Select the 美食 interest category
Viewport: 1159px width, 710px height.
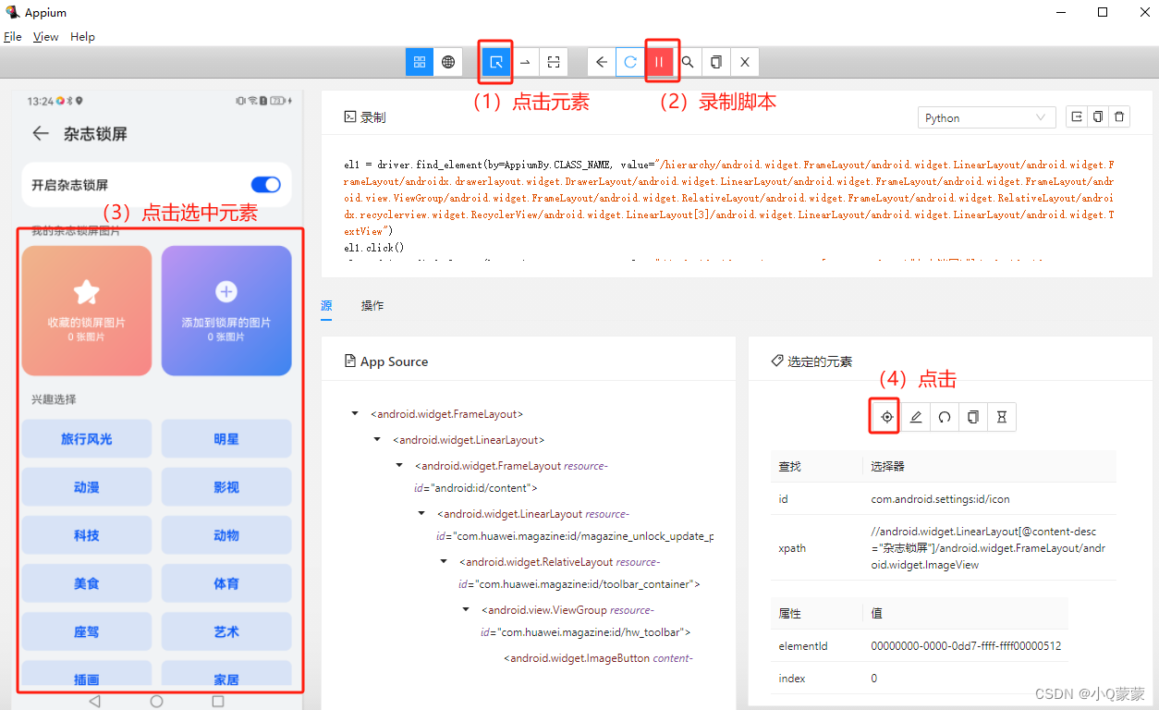[x=86, y=582]
